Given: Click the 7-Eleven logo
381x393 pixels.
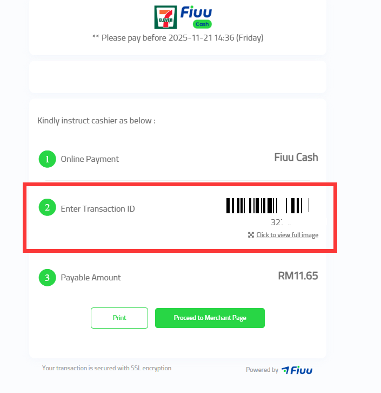Looking at the screenshot, I should tap(164, 17).
